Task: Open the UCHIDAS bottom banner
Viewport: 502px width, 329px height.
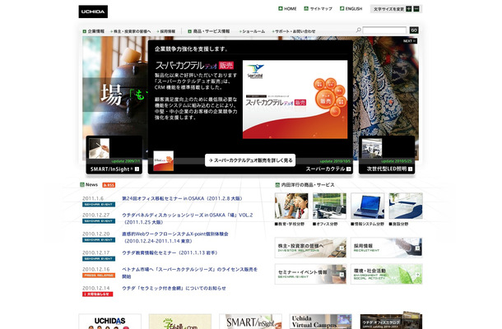Action: click(x=109, y=322)
